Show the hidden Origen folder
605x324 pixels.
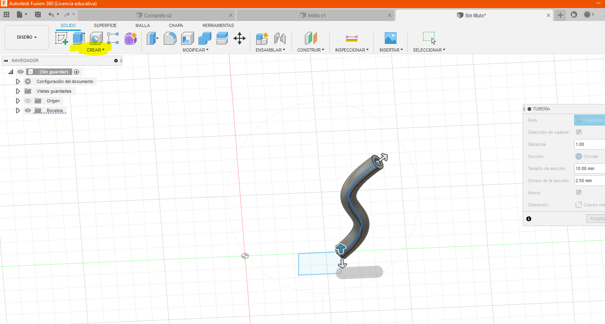click(x=28, y=101)
